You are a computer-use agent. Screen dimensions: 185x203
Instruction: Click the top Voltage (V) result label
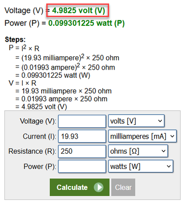coord(24,11)
